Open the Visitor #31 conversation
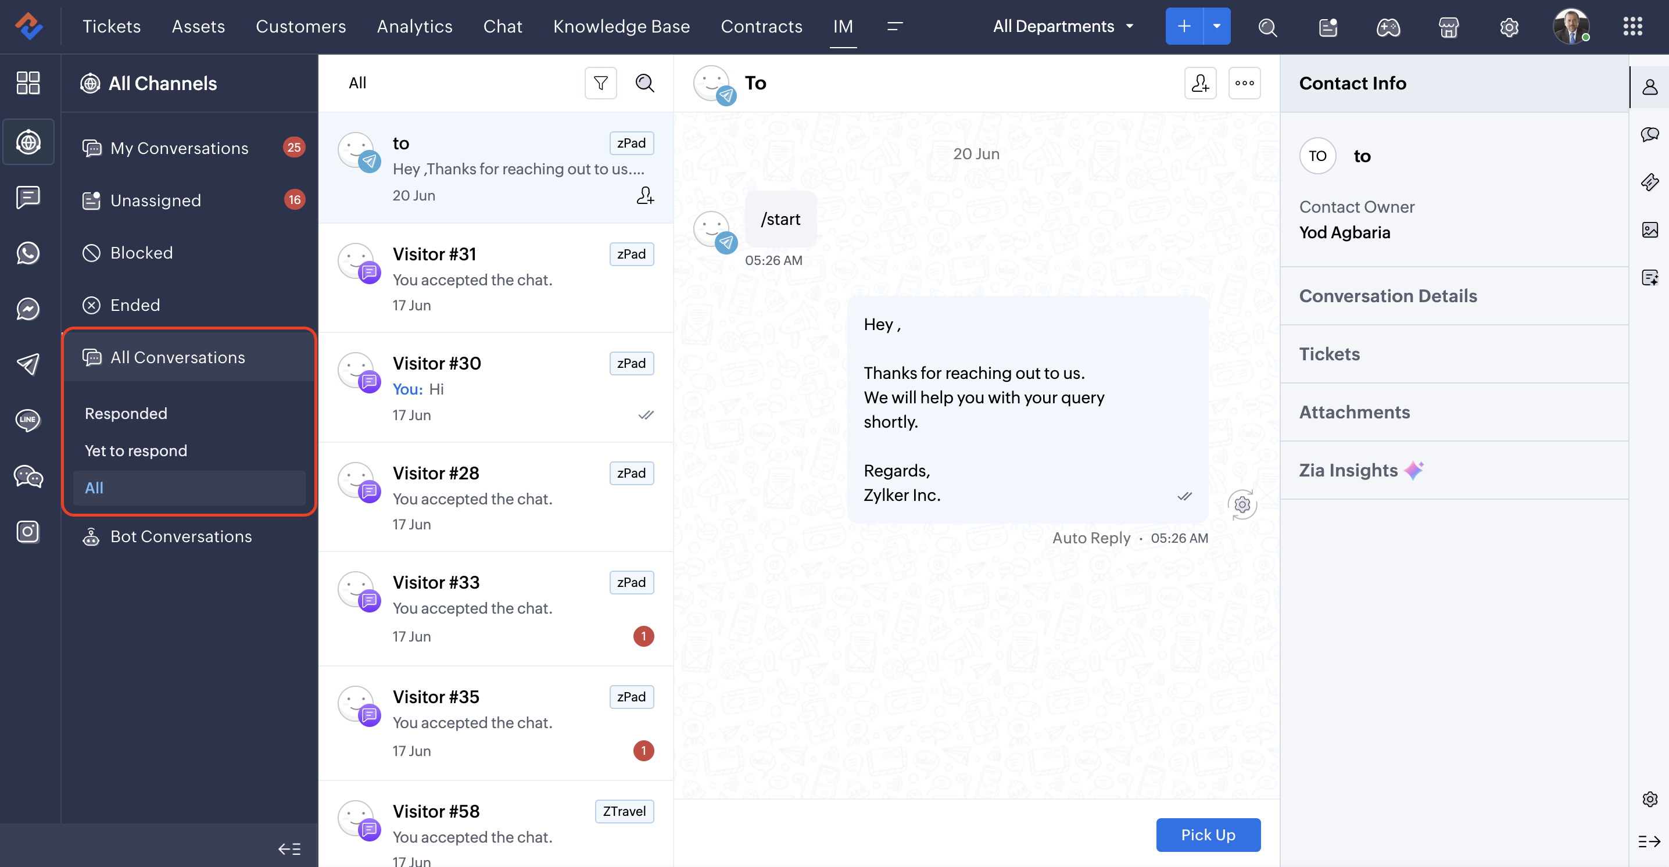Screen dimensions: 1669x867 tap(496, 278)
